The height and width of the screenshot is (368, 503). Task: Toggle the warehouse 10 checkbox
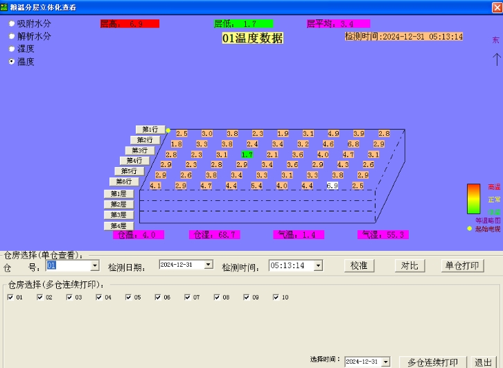(x=276, y=297)
